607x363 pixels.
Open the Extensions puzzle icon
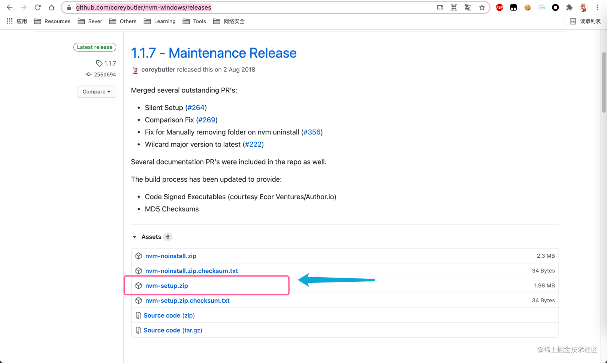click(x=570, y=7)
